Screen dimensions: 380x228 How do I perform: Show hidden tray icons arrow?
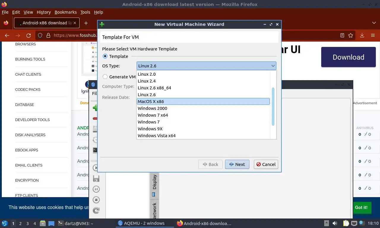(x=327, y=223)
